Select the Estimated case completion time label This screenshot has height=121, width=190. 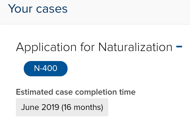[76, 92]
